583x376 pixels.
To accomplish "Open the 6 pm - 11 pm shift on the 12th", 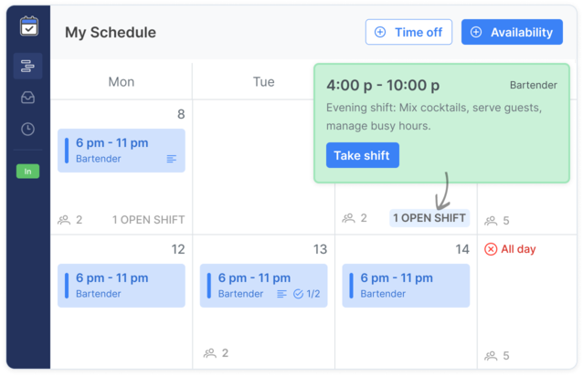I will (x=122, y=285).
